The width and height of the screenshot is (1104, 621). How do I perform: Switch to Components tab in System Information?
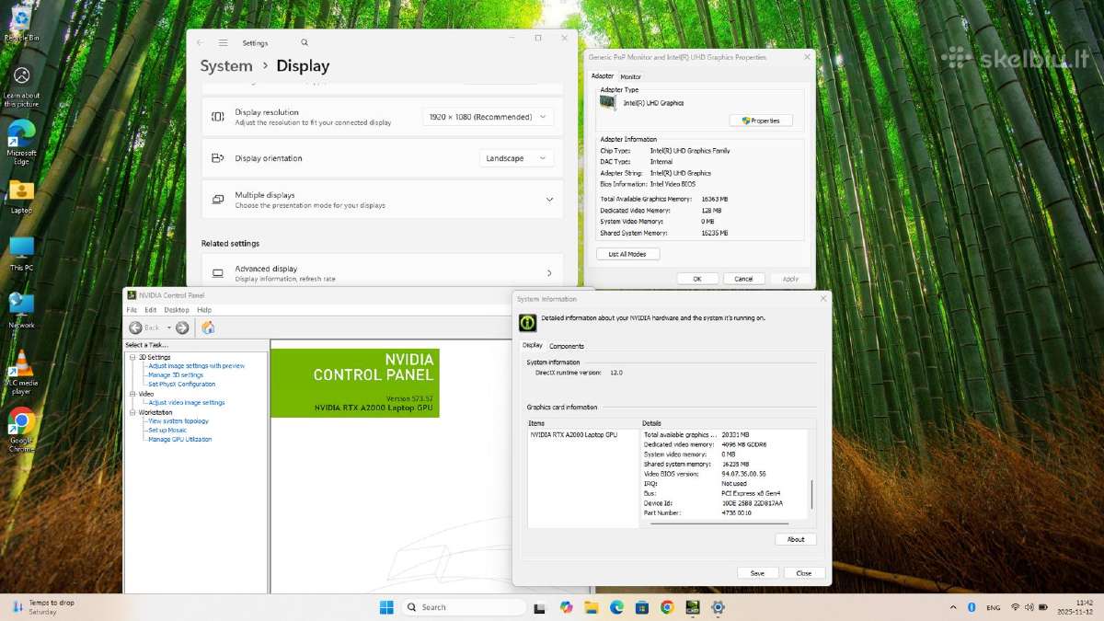[567, 346]
